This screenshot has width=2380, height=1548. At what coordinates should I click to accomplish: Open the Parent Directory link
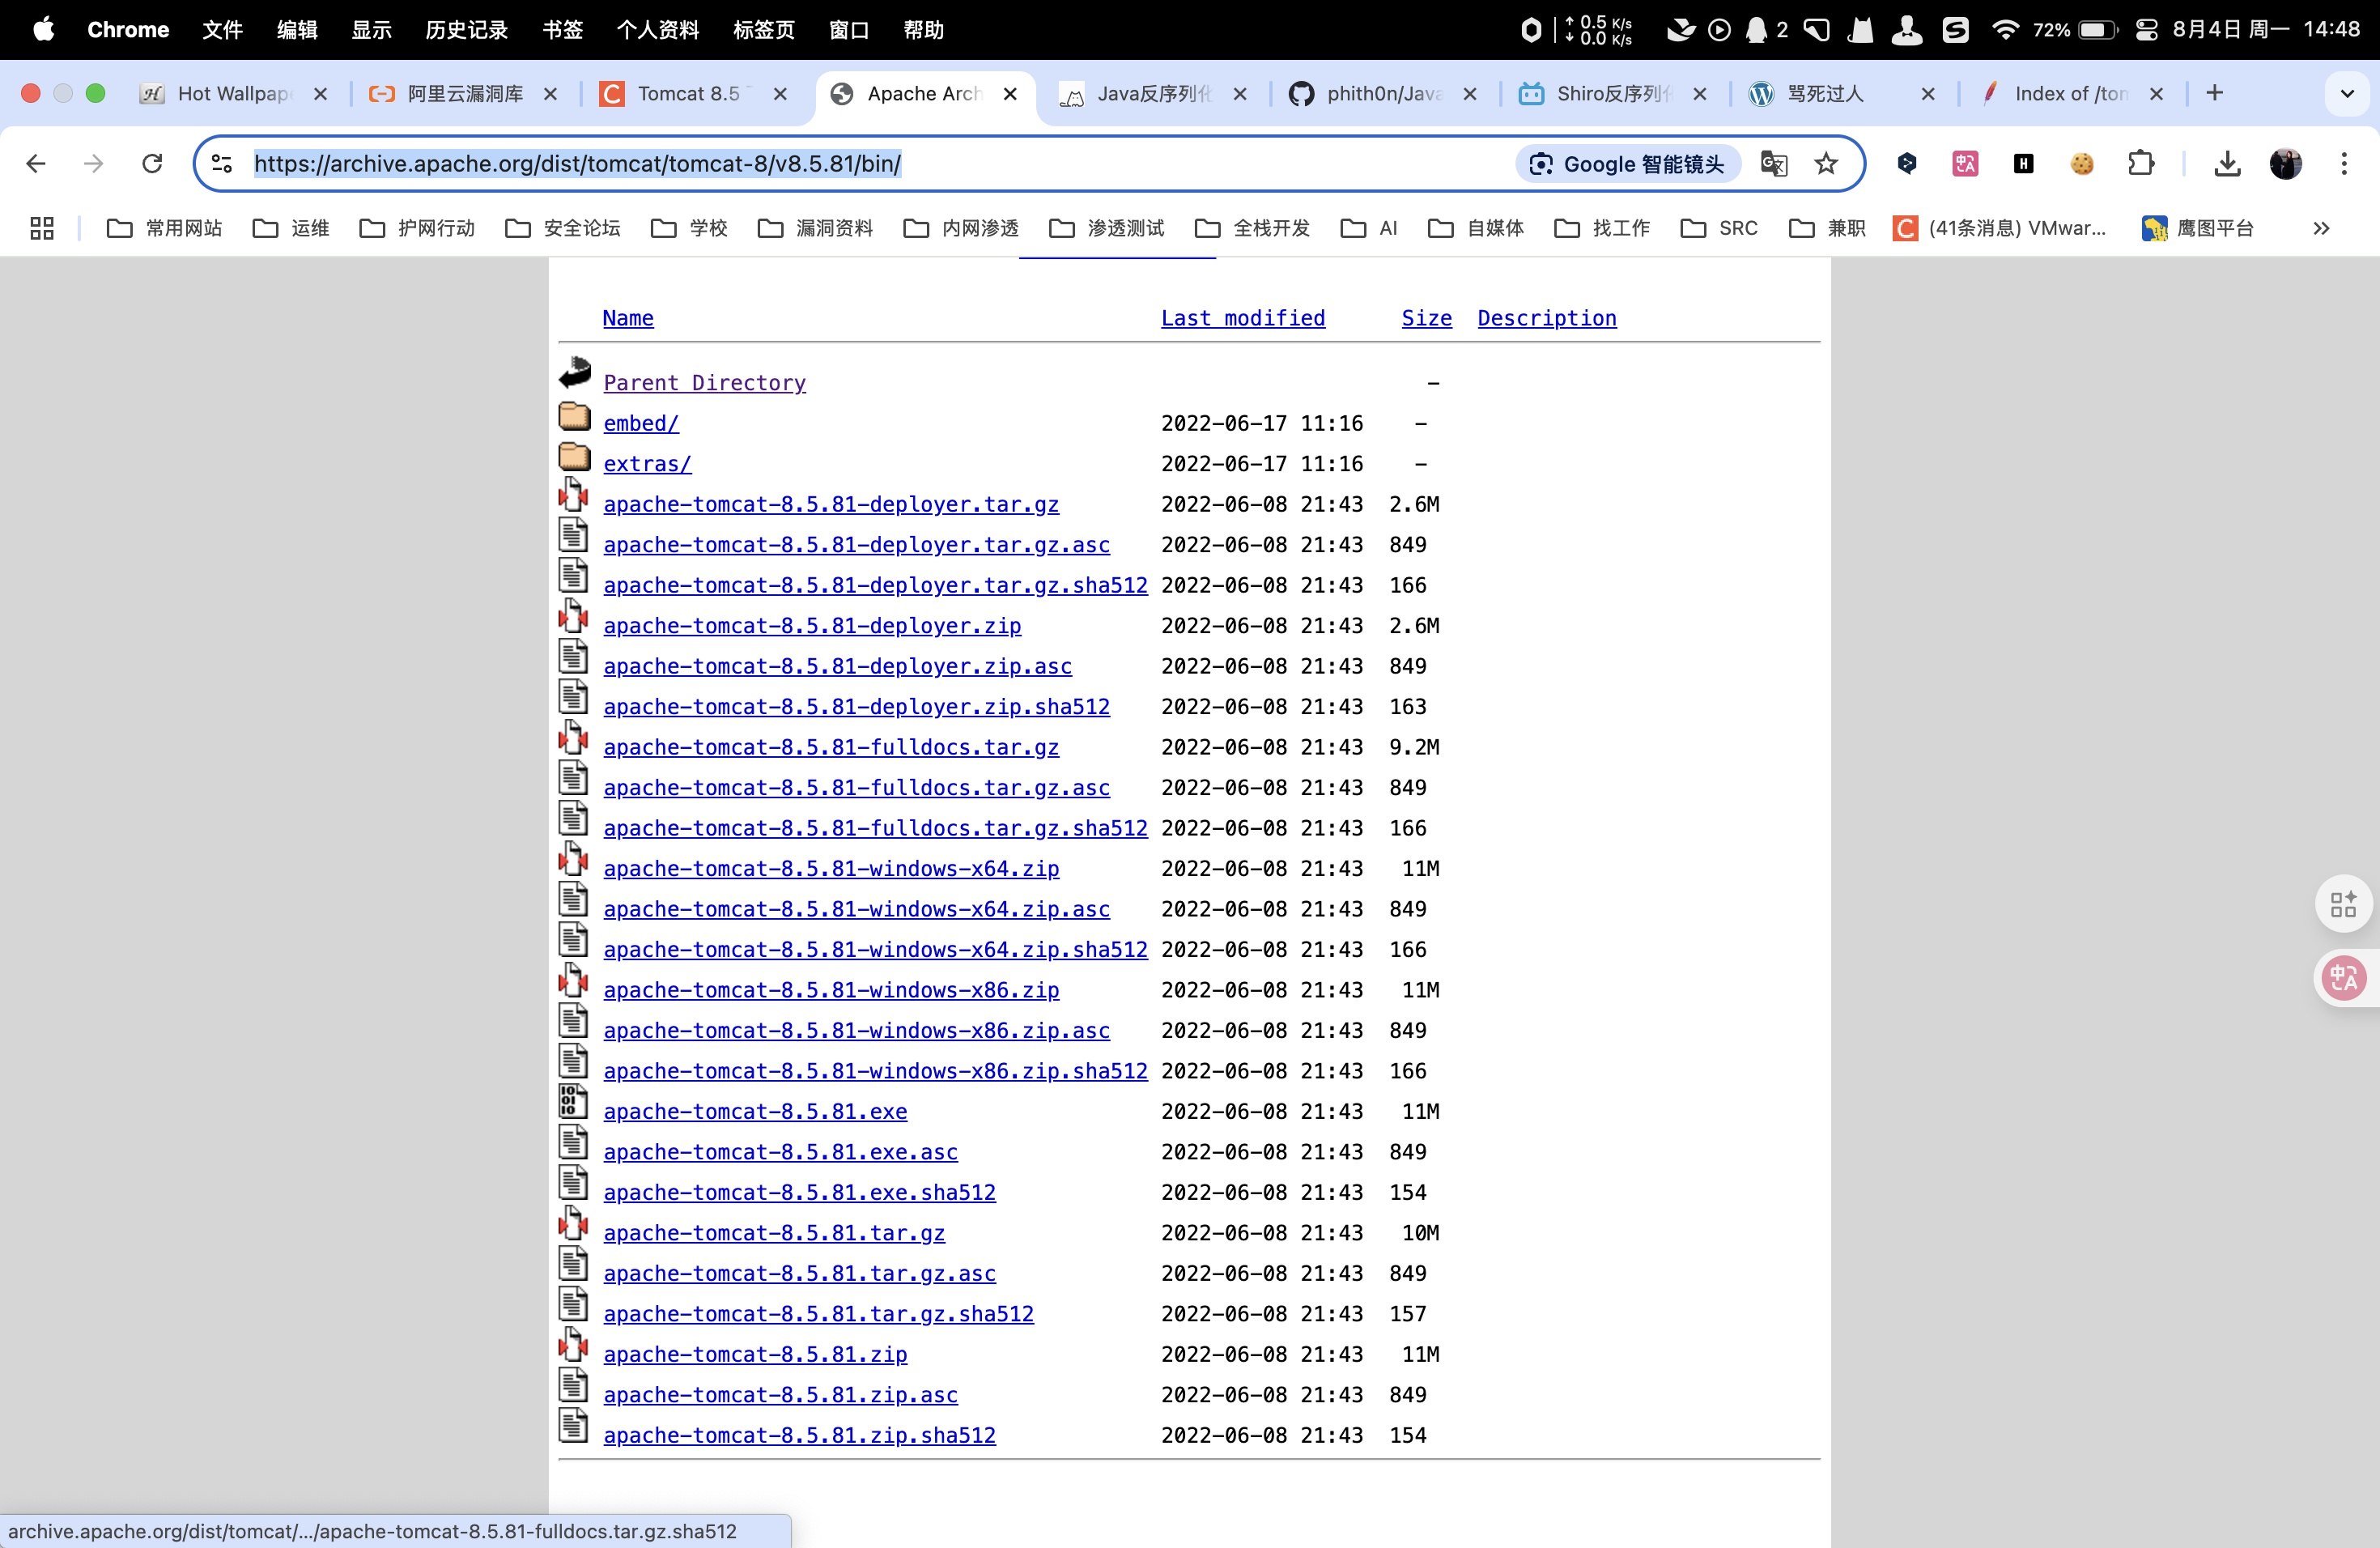(x=704, y=383)
